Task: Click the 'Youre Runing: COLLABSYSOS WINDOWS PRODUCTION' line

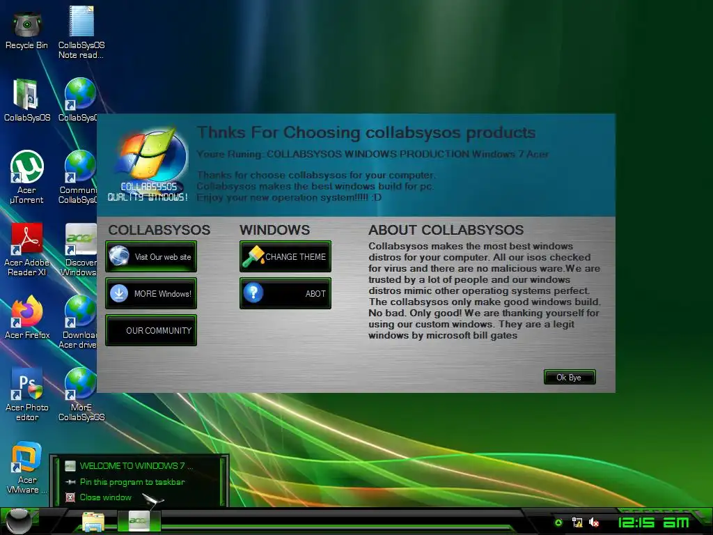Action: (x=373, y=154)
